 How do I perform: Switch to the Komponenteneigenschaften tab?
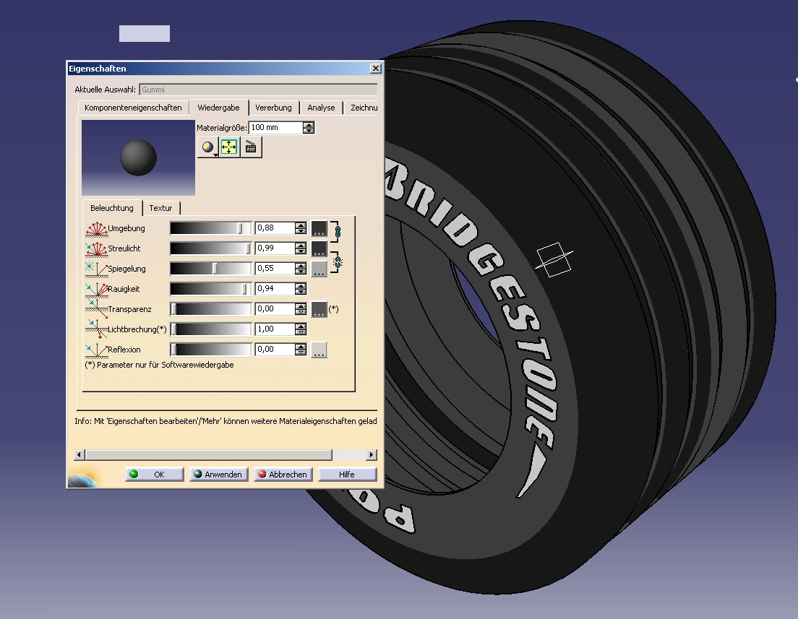point(133,108)
